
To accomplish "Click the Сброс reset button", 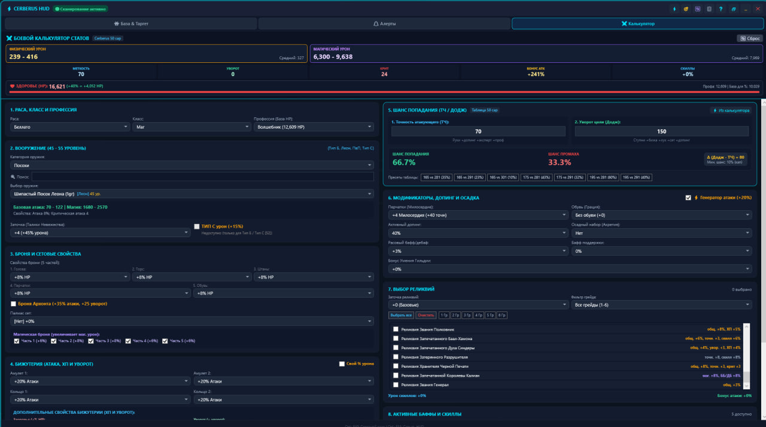I will (x=750, y=38).
